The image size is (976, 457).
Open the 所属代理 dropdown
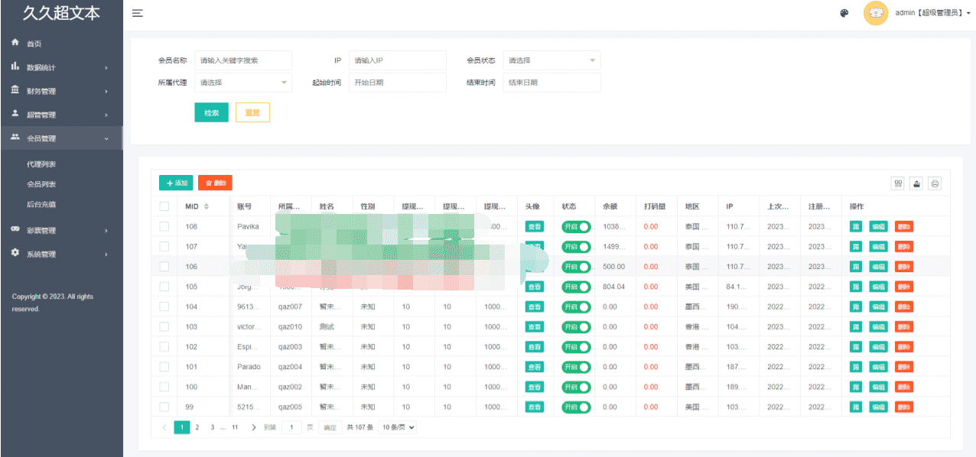(x=243, y=83)
